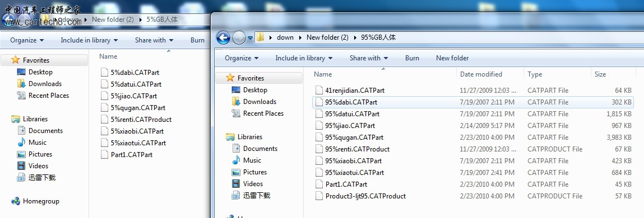644x218 pixels.
Task: Open 'Share with' menu in the front window
Action: [x=368, y=58]
